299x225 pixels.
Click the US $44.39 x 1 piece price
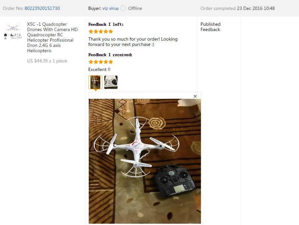47,61
